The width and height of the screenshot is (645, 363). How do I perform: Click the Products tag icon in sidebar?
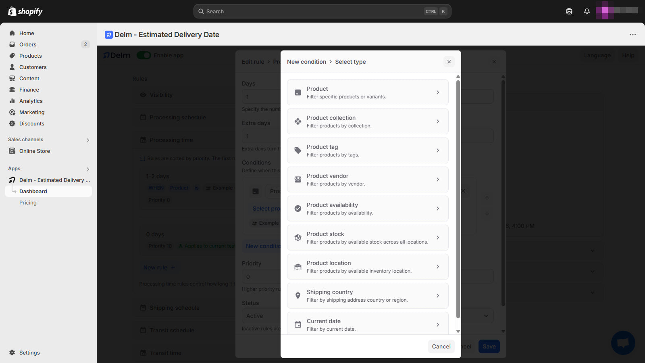pos(12,56)
